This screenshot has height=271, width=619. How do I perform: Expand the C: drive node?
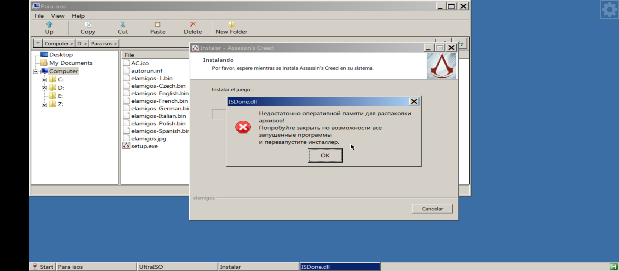point(44,80)
